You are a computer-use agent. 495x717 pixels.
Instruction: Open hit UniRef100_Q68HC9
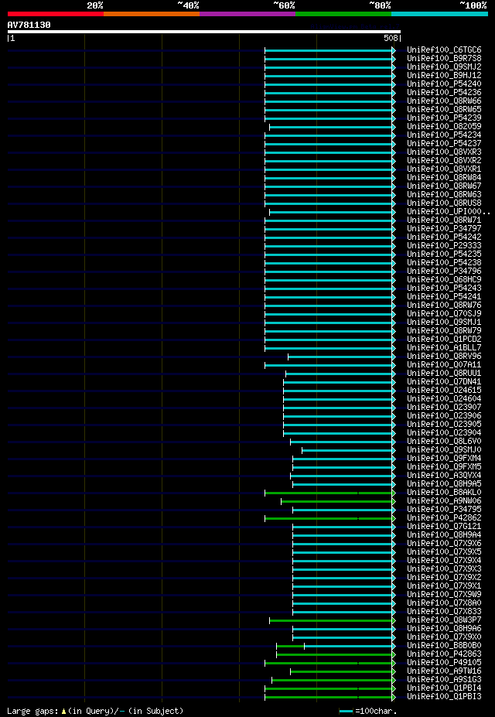point(444,280)
